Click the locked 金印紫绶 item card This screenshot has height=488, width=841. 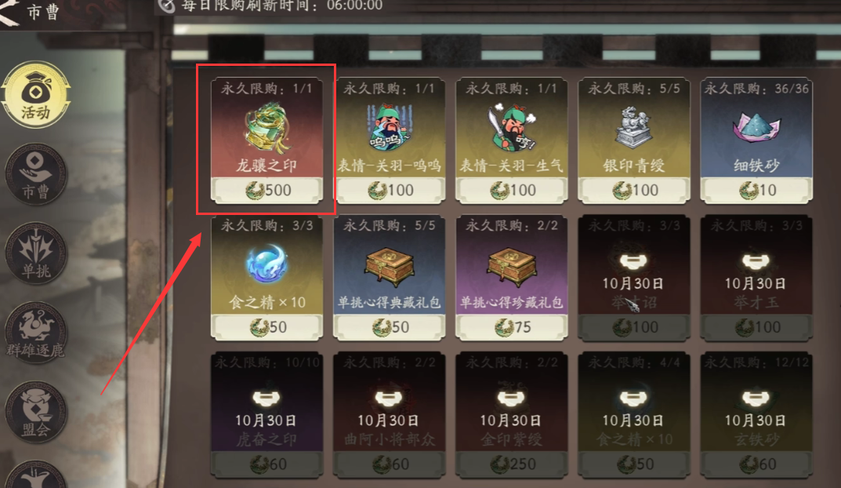pyautogui.click(x=512, y=415)
